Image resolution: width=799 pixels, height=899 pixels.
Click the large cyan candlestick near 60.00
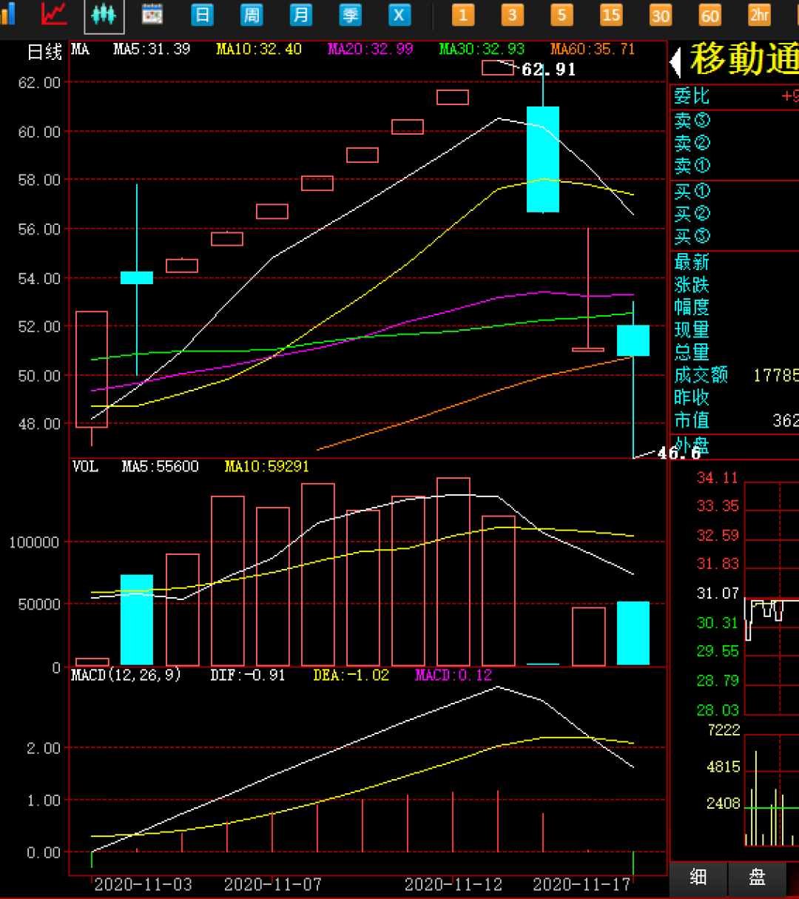[543, 159]
